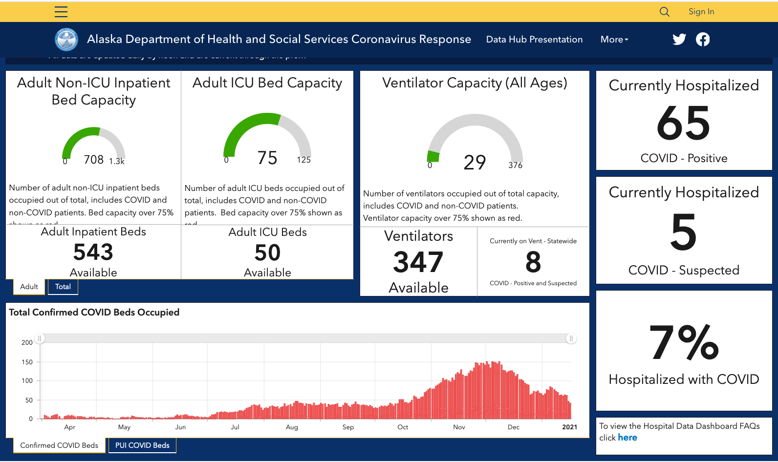
Task: Open the Twitter bird icon
Action: [x=679, y=40]
